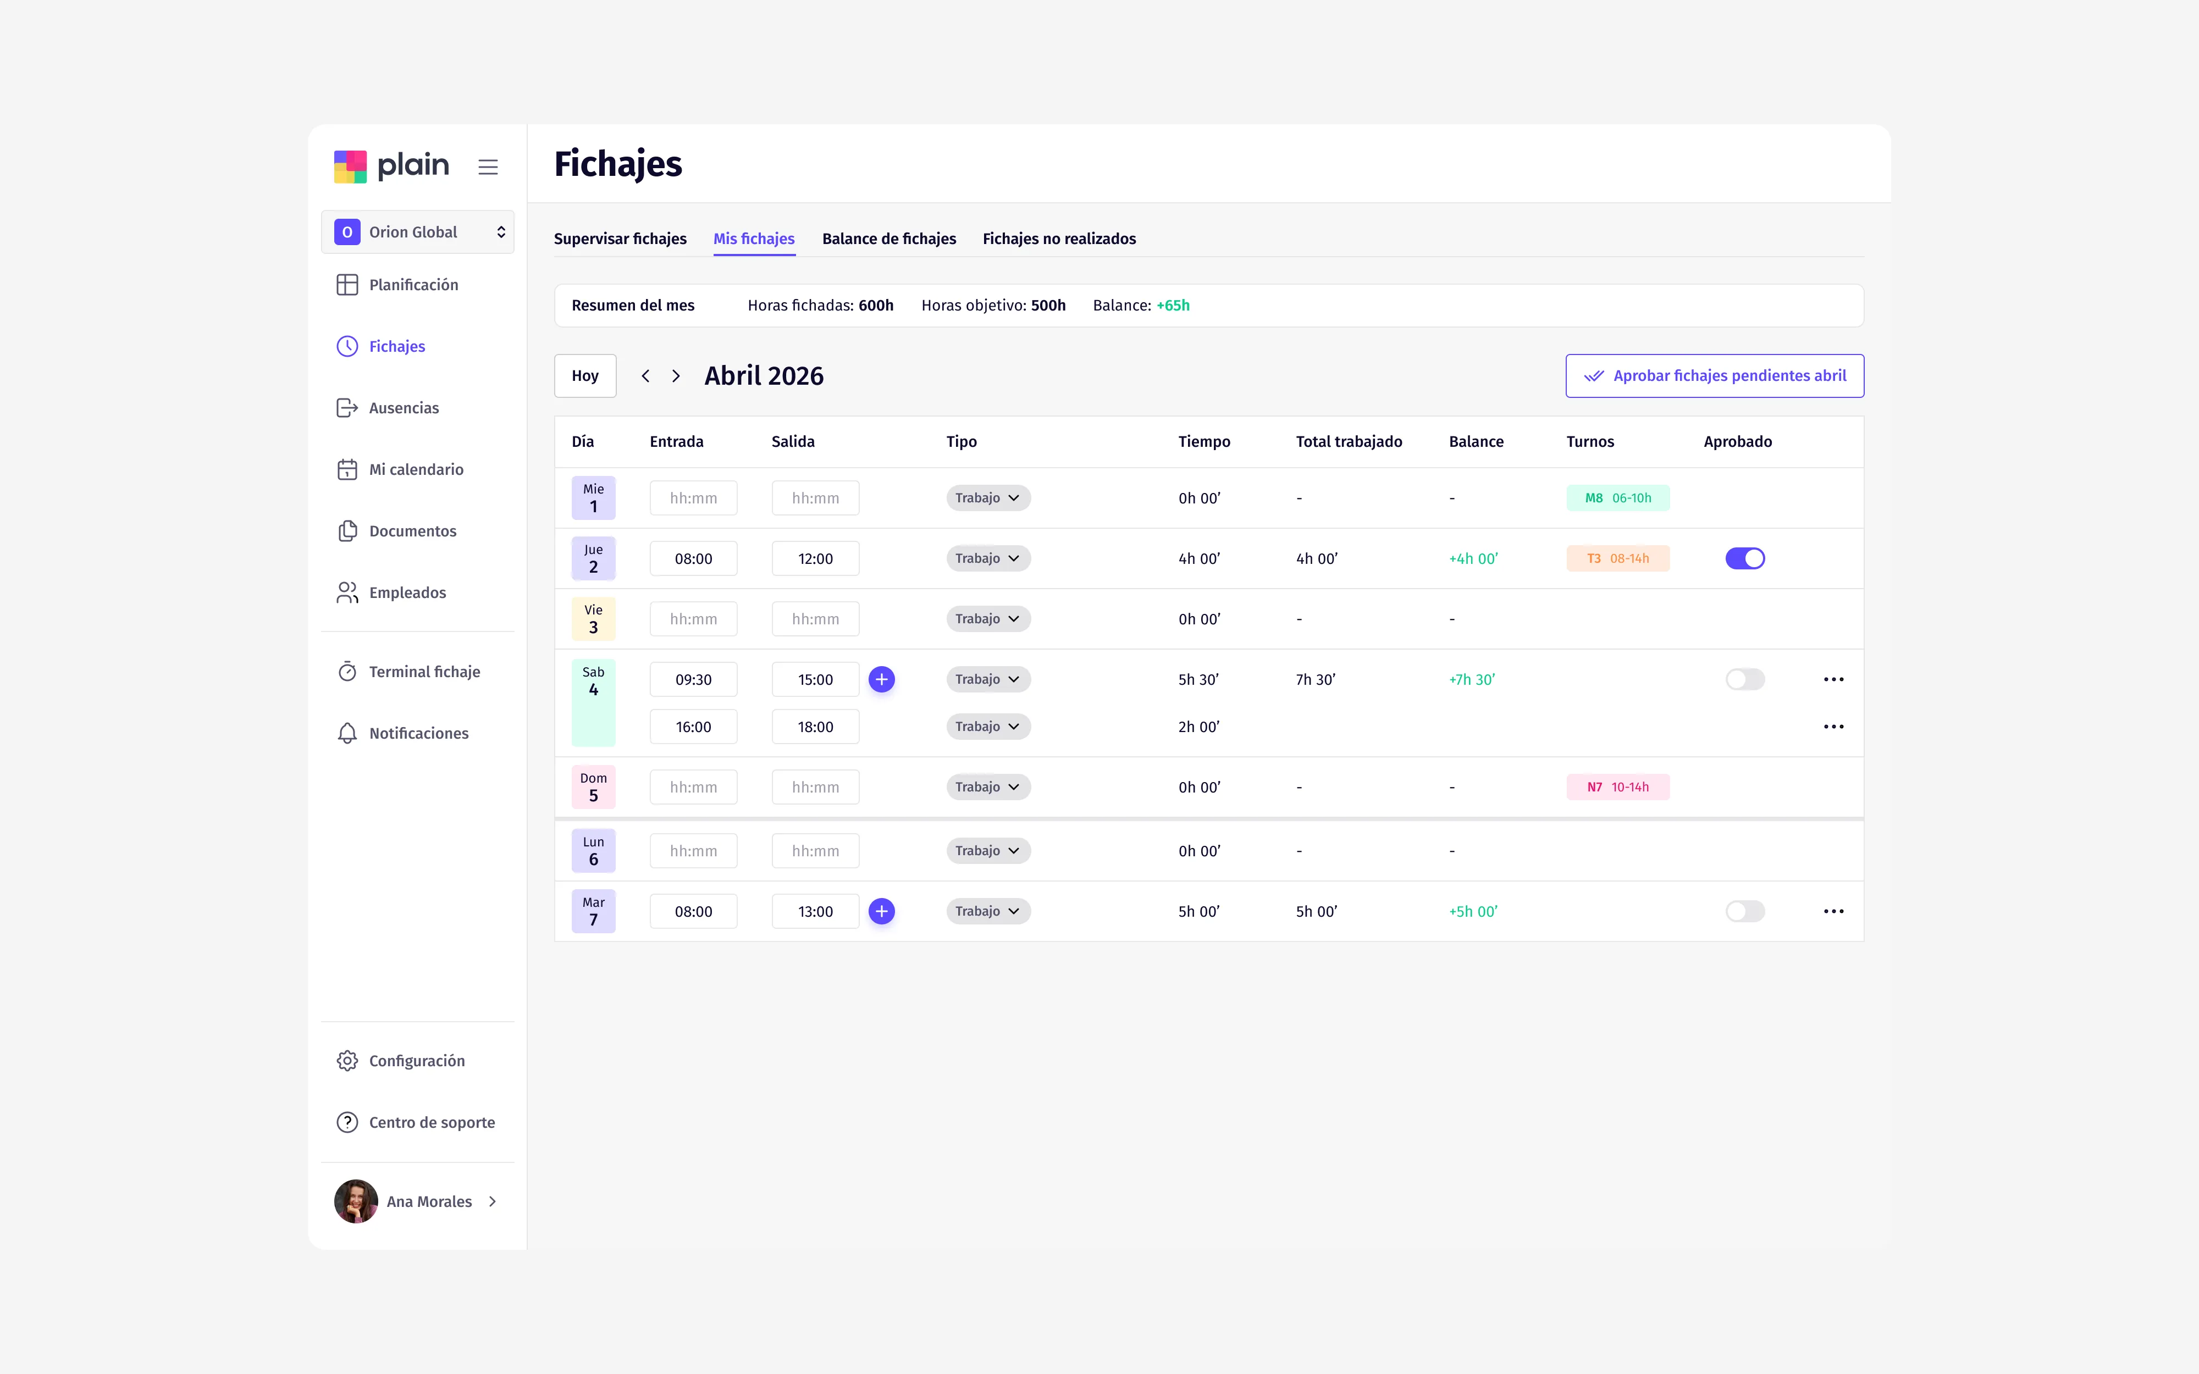Image resolution: width=2199 pixels, height=1374 pixels.
Task: Open the Planificación grid icon
Action: (347, 285)
